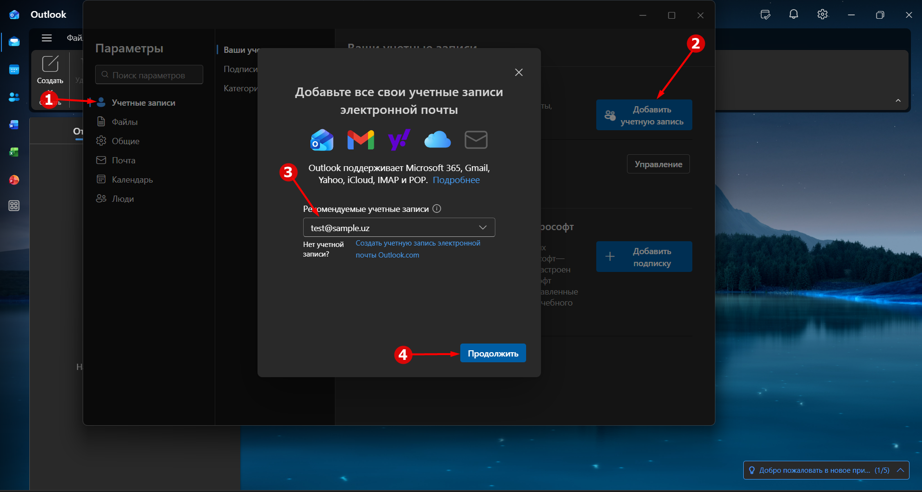Focus the Поиск параметров search field

click(149, 74)
